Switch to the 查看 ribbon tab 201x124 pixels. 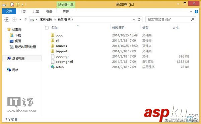[x=49, y=12]
